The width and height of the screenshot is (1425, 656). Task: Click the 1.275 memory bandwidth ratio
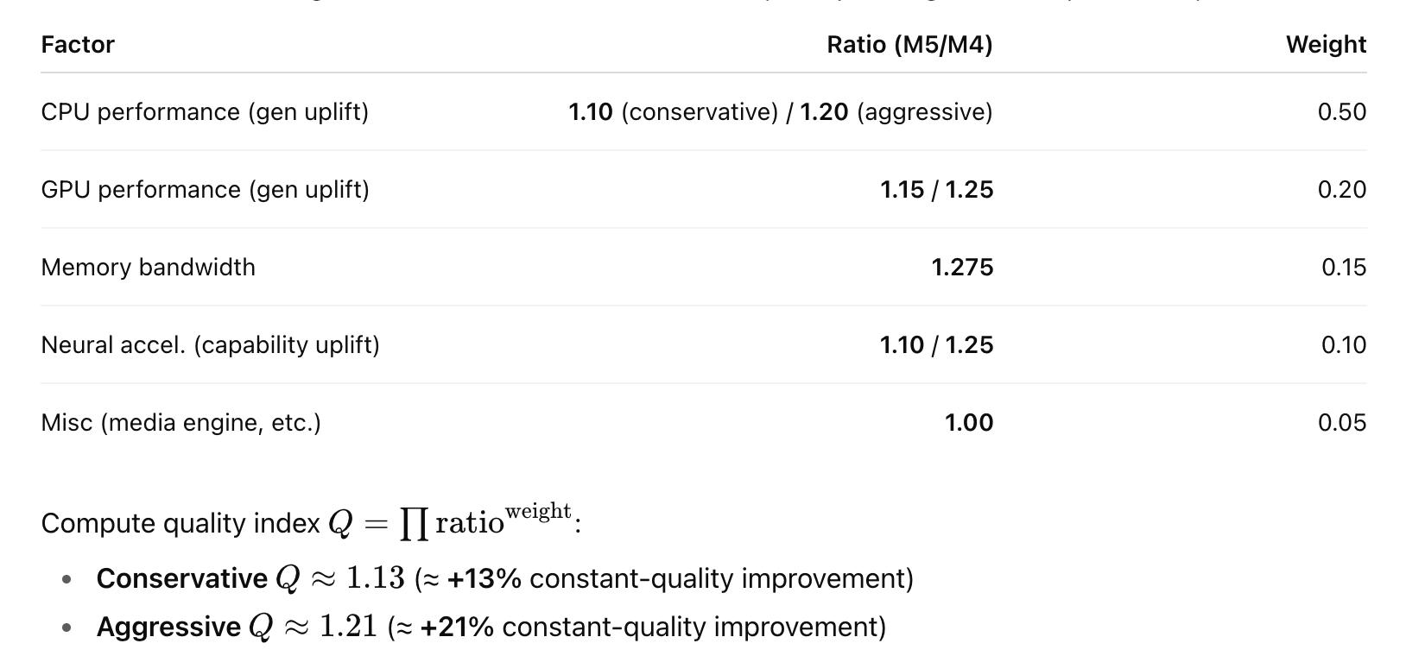(x=962, y=268)
